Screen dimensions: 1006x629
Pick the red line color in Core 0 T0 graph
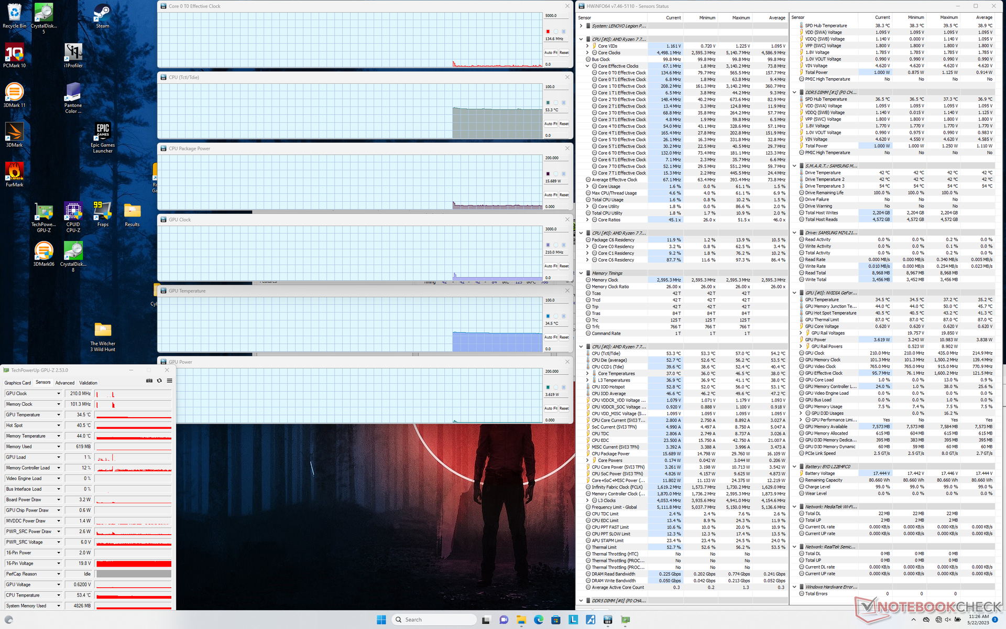(x=548, y=31)
